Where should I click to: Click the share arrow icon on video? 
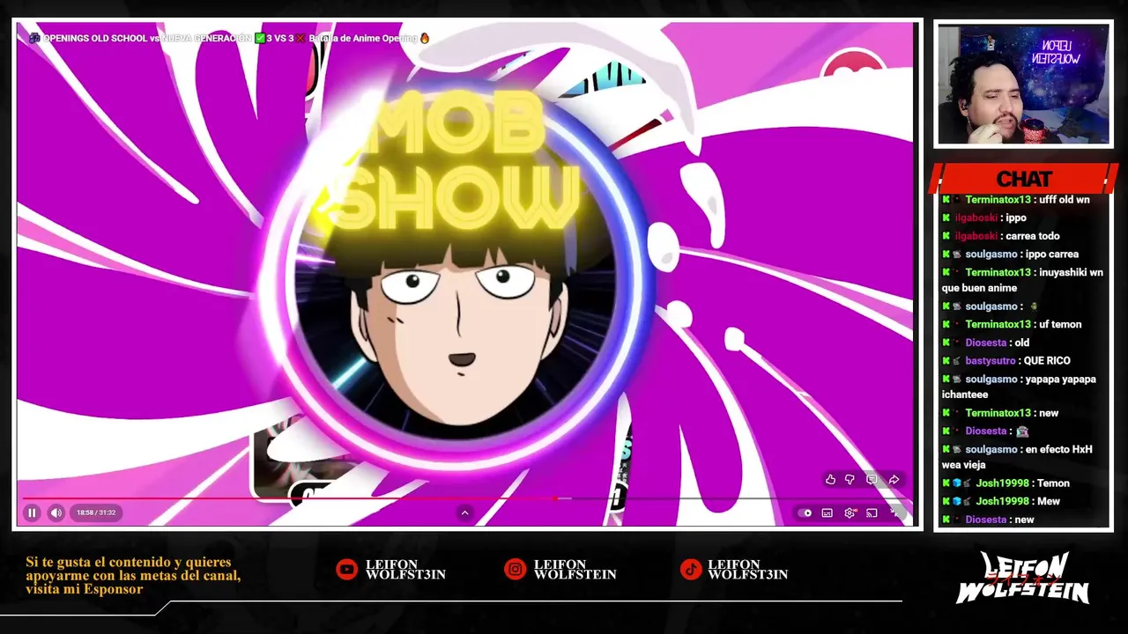(x=894, y=480)
